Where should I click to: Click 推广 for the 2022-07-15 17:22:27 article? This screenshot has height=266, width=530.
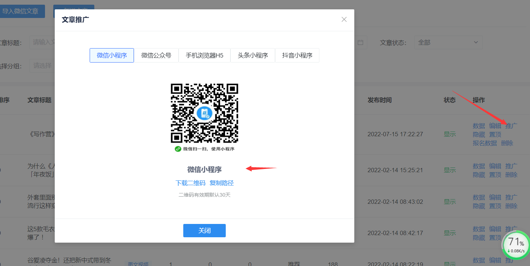pos(511,126)
